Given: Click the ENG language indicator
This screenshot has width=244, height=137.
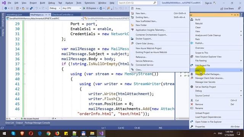Looking at the screenshot, I should pyautogui.click(x=220, y=134).
